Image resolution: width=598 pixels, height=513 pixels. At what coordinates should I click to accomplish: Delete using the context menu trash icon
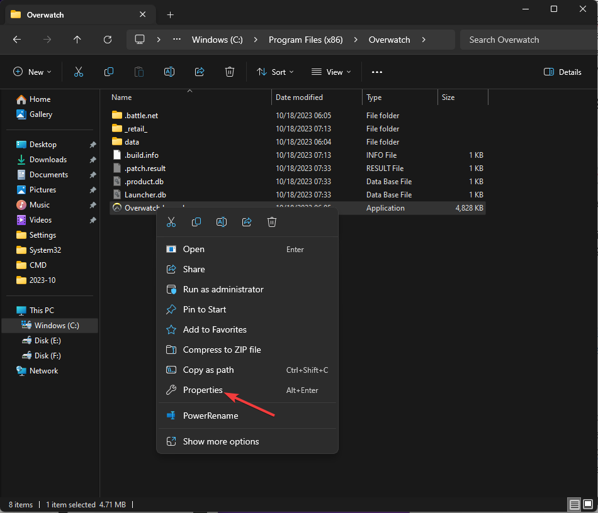[272, 222]
